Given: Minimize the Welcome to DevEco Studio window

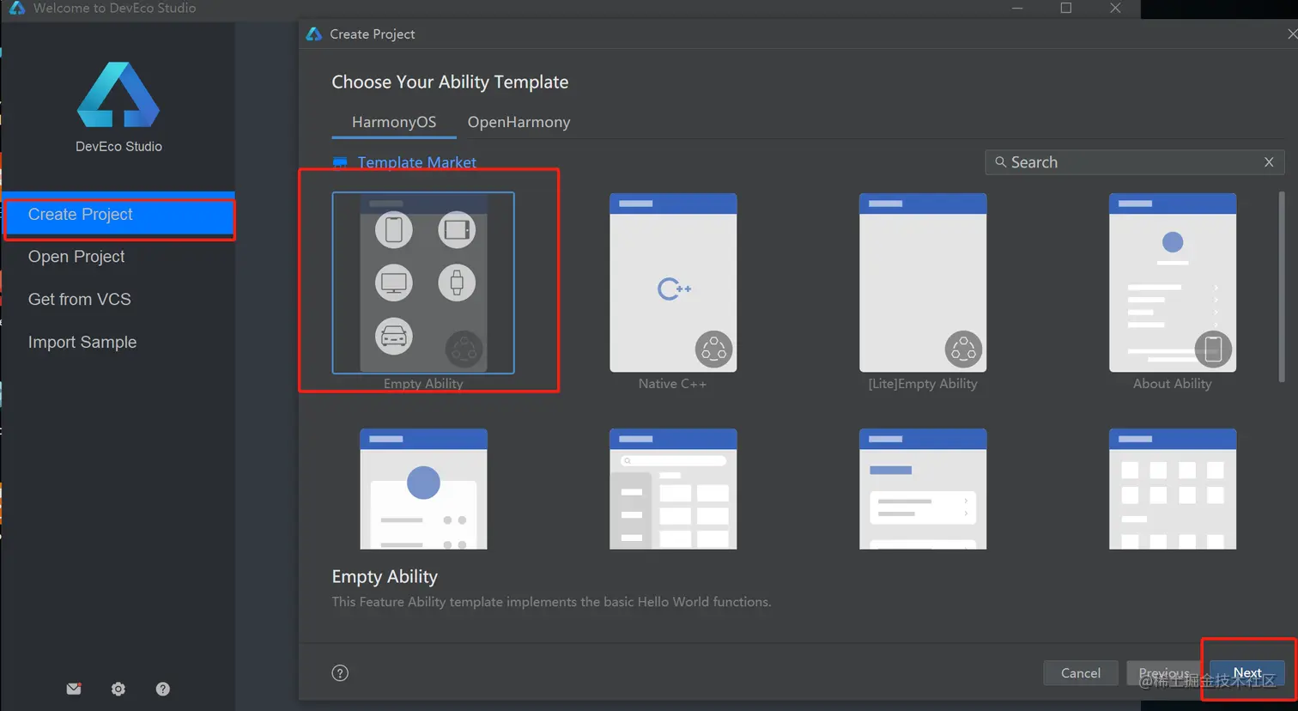Looking at the screenshot, I should coord(1017,8).
